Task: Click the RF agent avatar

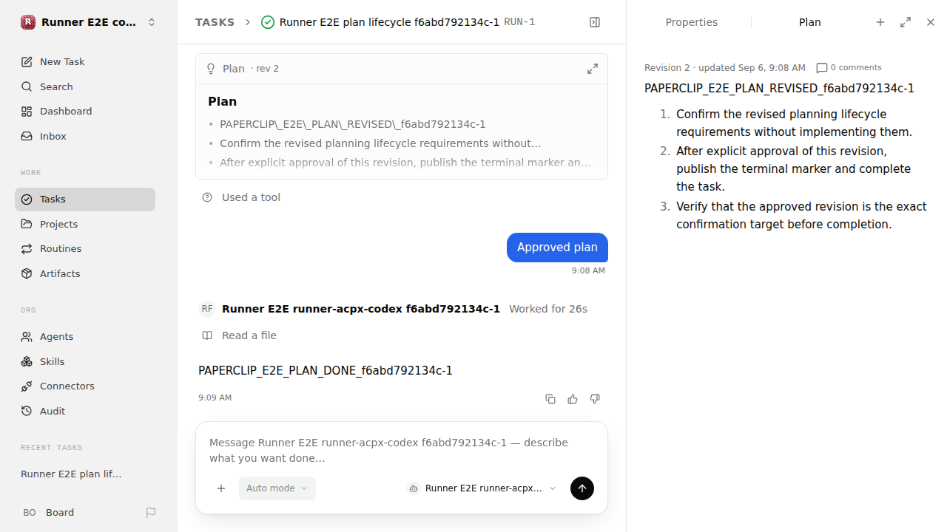Action: click(x=207, y=309)
